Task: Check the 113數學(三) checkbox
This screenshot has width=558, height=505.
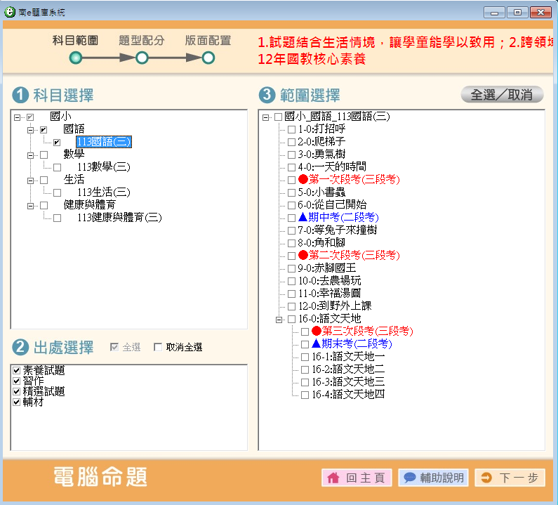Action: 57,167
